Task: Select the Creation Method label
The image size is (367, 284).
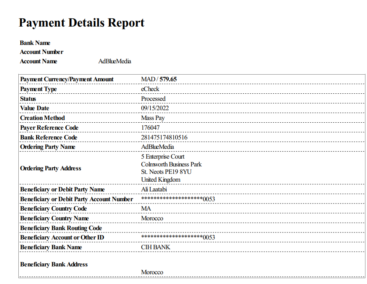Action: click(x=43, y=118)
